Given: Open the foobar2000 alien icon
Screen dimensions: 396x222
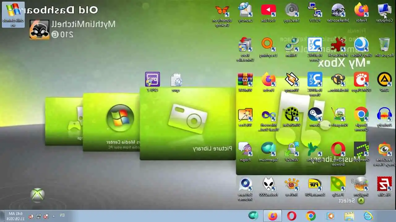Looking at the screenshot, I should pos(268,187).
